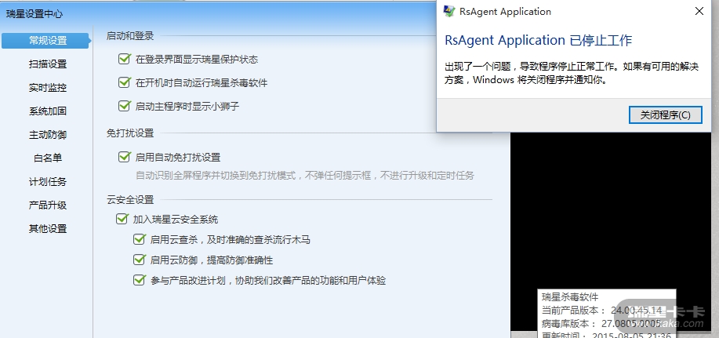Switch to 其他设置 section

click(48, 228)
